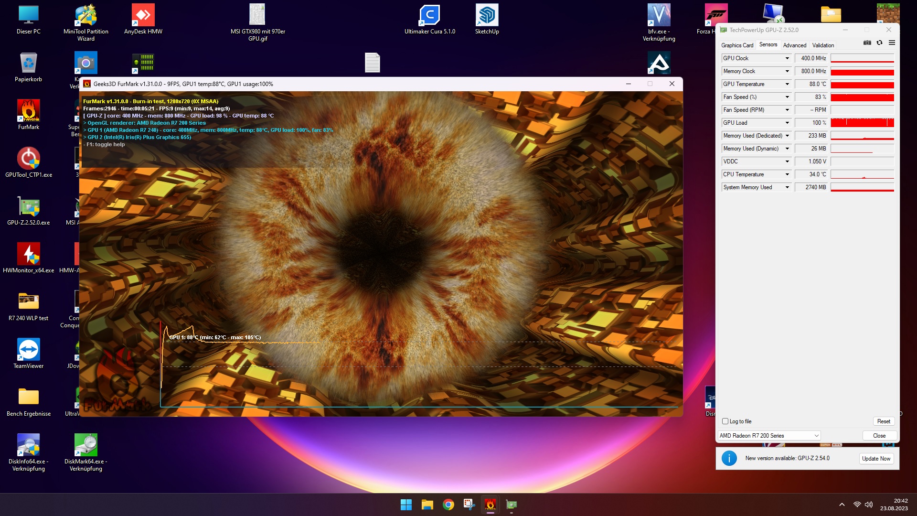Open the GPU-Z hamburger menu icon

pyautogui.click(x=892, y=43)
